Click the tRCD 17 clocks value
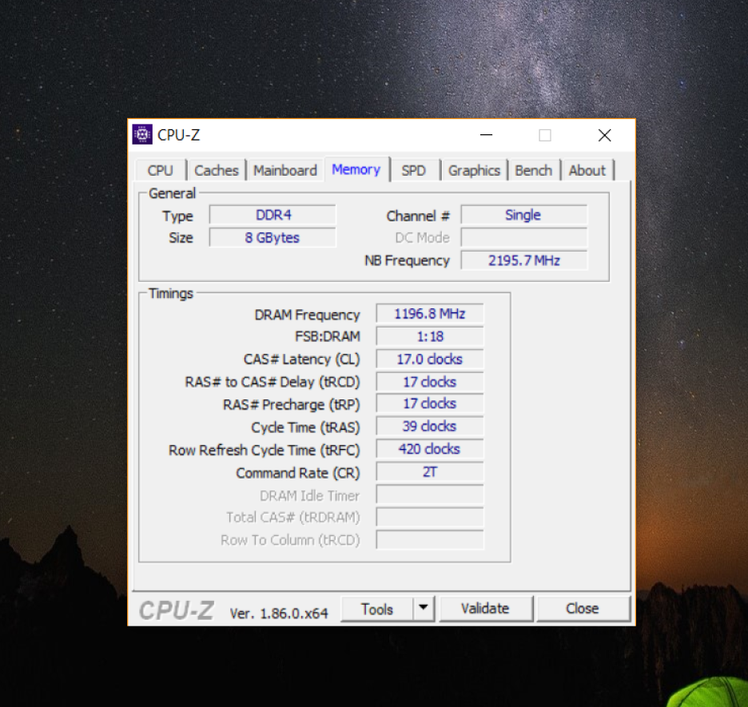 [x=430, y=382]
